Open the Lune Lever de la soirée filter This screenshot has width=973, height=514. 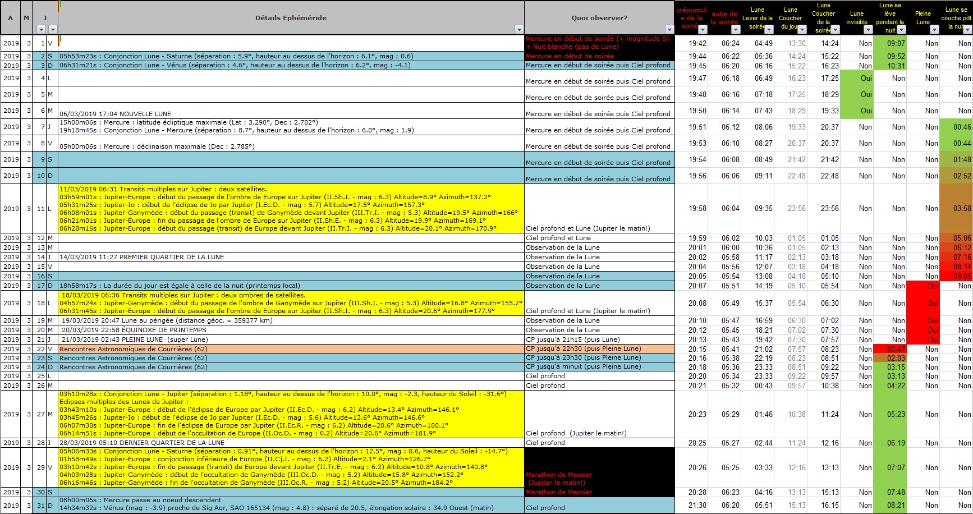tap(769, 29)
